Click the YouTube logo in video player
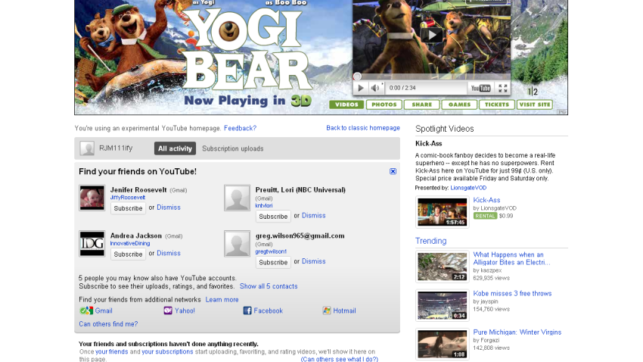Screen dimensions: 643x362 [480, 88]
